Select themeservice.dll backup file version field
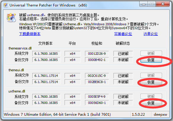173x121 pixels. point(46,60)
